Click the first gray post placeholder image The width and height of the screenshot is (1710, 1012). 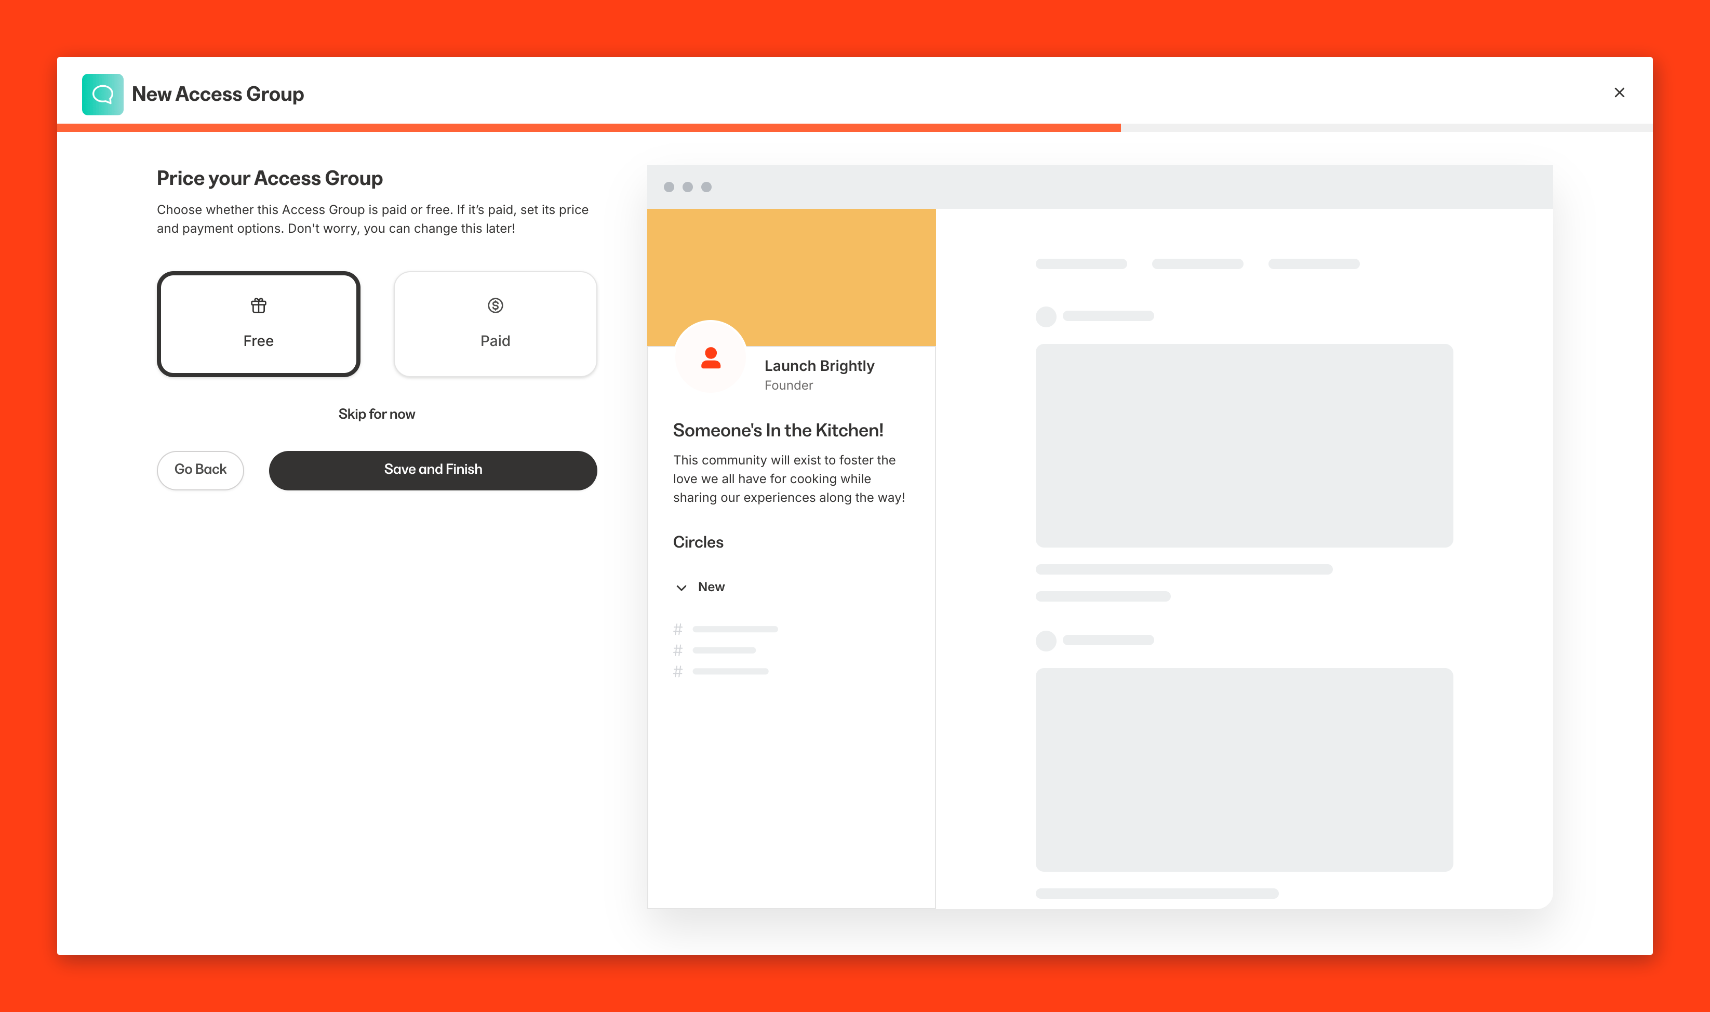[1244, 445]
